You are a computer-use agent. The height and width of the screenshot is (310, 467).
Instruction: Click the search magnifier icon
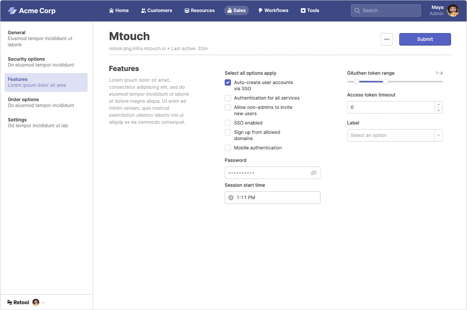pyautogui.click(x=357, y=10)
